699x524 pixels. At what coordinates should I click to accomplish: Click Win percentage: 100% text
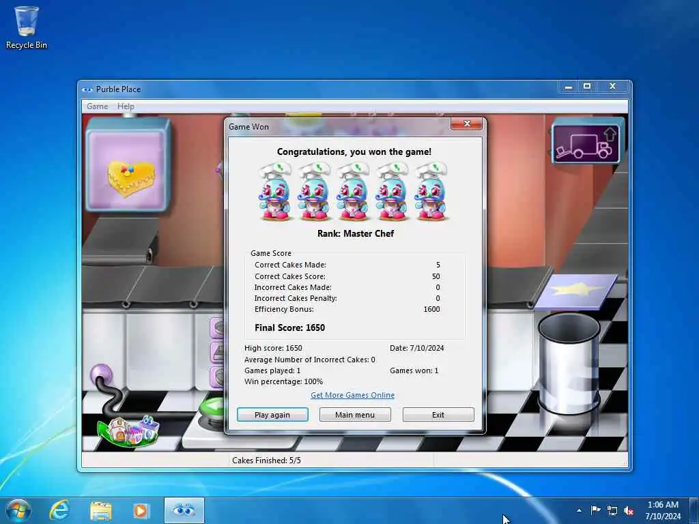coord(283,381)
